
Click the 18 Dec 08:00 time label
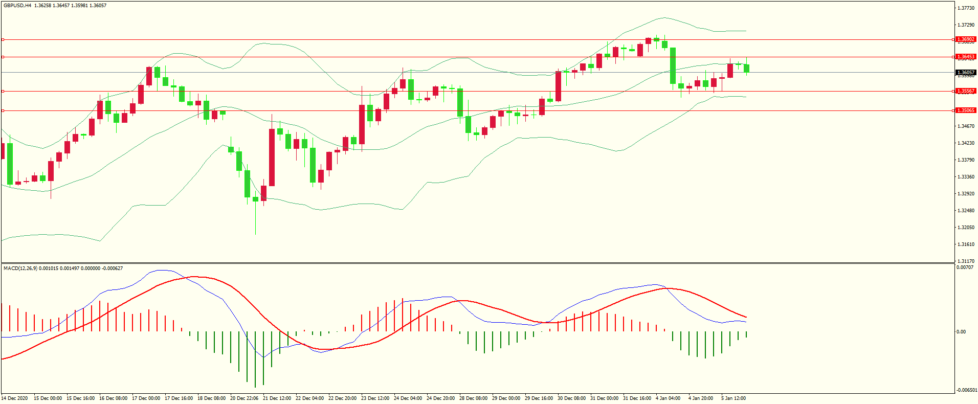point(211,398)
